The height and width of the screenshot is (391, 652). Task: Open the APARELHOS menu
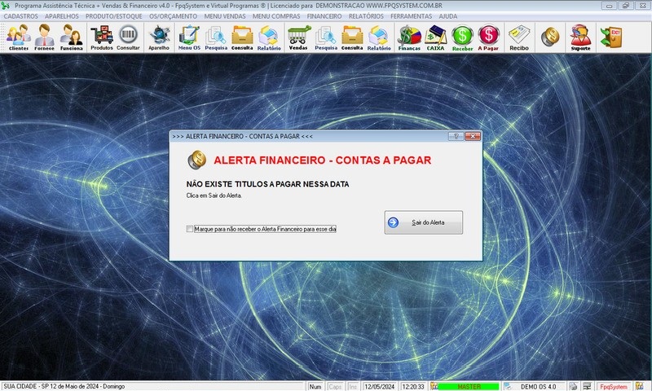pyautogui.click(x=62, y=16)
